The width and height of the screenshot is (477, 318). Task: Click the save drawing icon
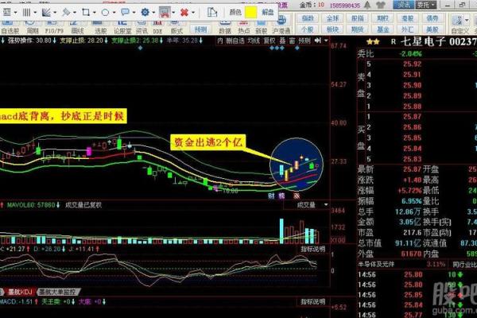pos(165,12)
